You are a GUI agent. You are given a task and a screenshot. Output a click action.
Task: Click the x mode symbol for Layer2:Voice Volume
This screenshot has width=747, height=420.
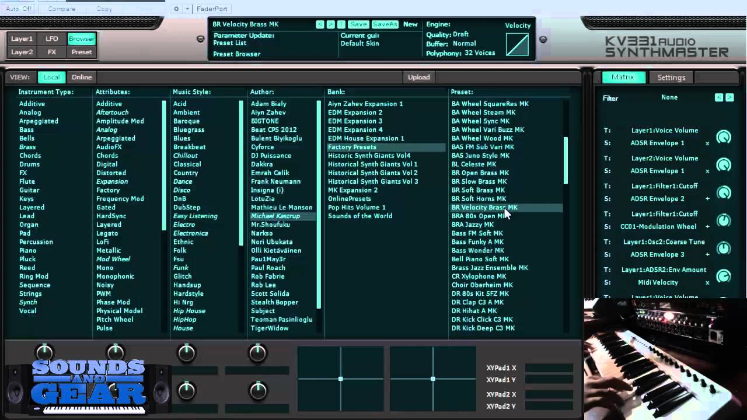tap(707, 171)
